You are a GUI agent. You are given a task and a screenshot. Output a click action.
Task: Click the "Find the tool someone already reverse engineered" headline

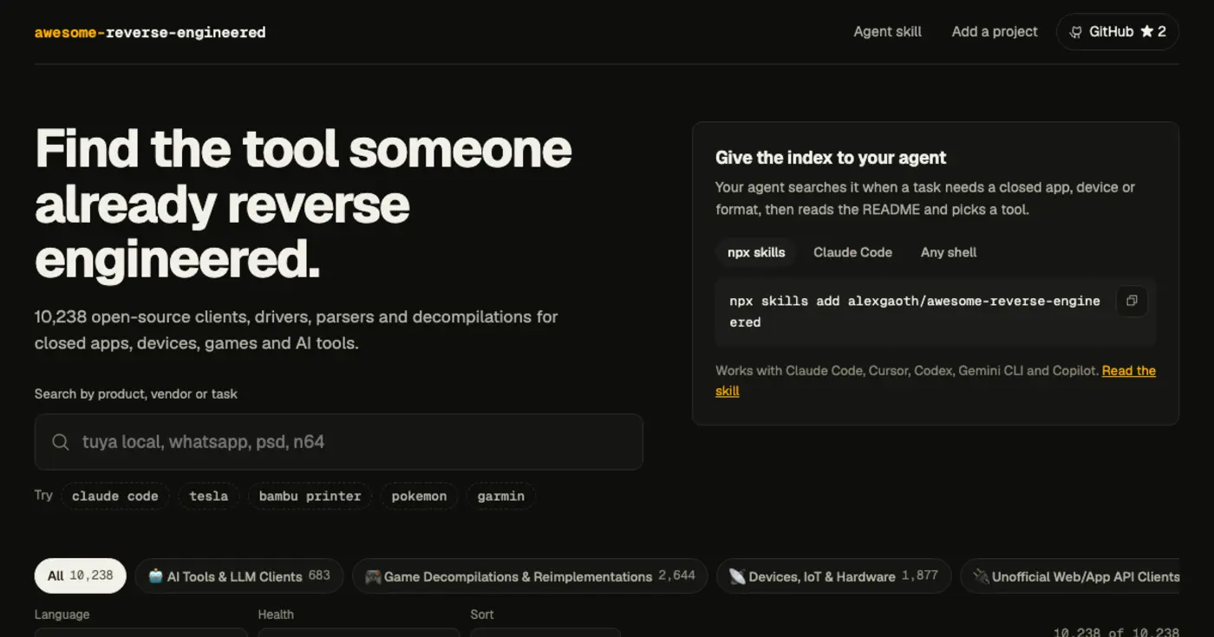(x=303, y=205)
